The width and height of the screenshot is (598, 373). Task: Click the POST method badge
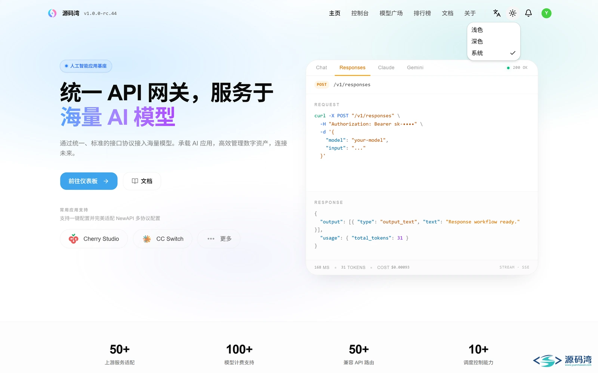(x=321, y=85)
